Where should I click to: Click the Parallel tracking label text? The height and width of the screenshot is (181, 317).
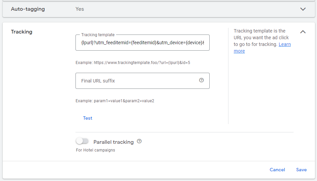click(x=113, y=142)
